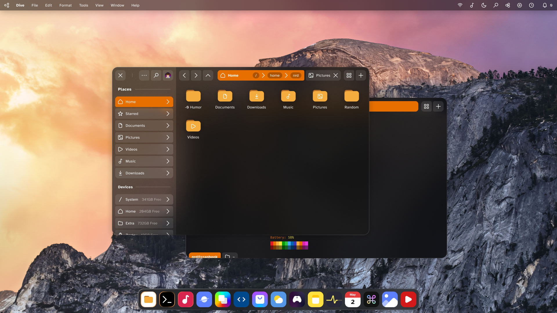Open the Calendar app showing May 2

tap(353, 299)
